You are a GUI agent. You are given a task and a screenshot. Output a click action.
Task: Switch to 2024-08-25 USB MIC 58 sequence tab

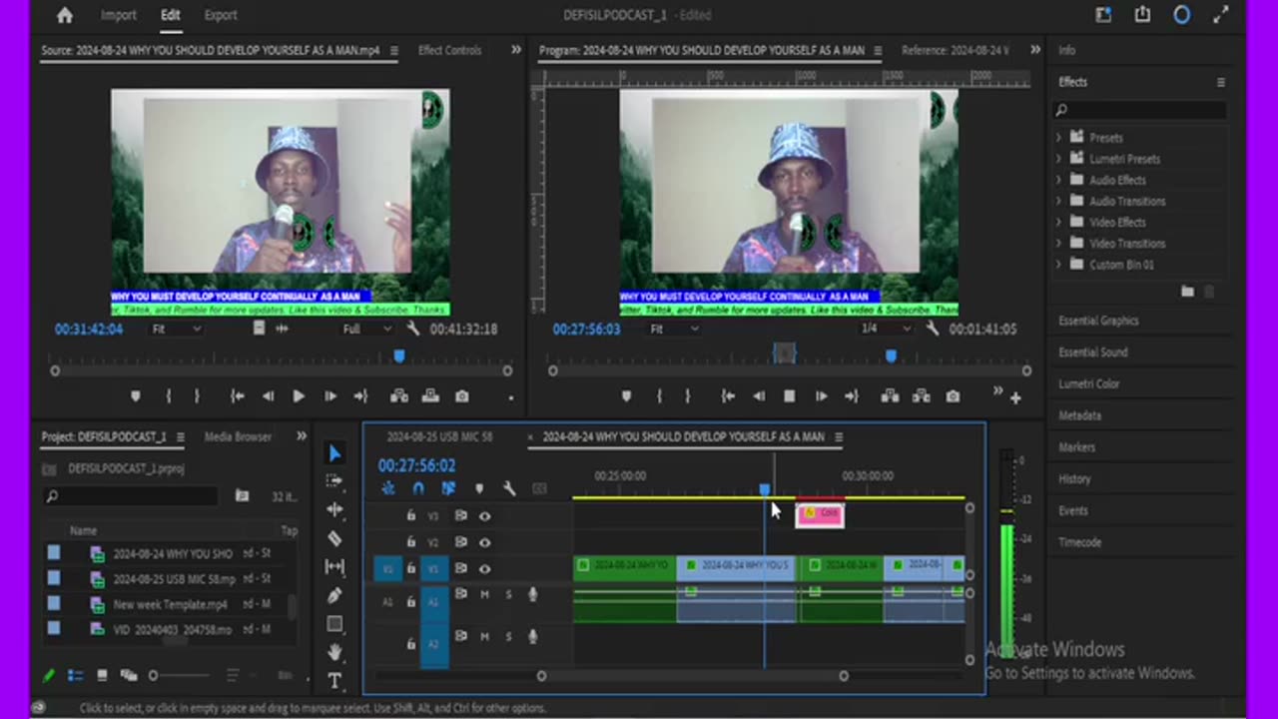[x=439, y=436]
